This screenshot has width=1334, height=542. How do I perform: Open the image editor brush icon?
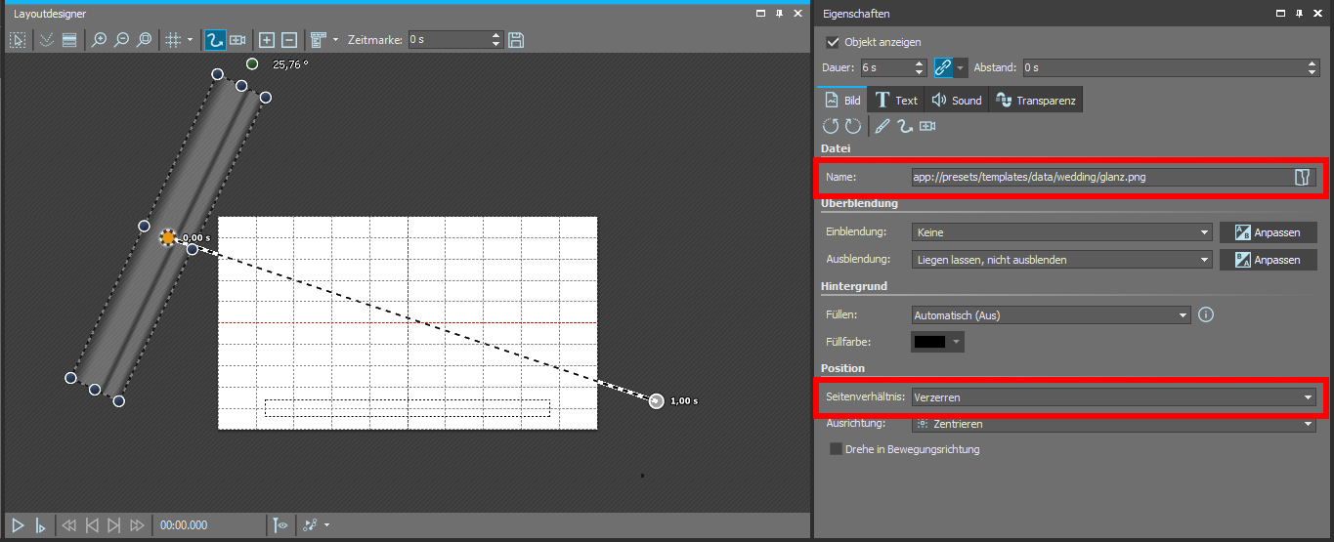coord(882,126)
